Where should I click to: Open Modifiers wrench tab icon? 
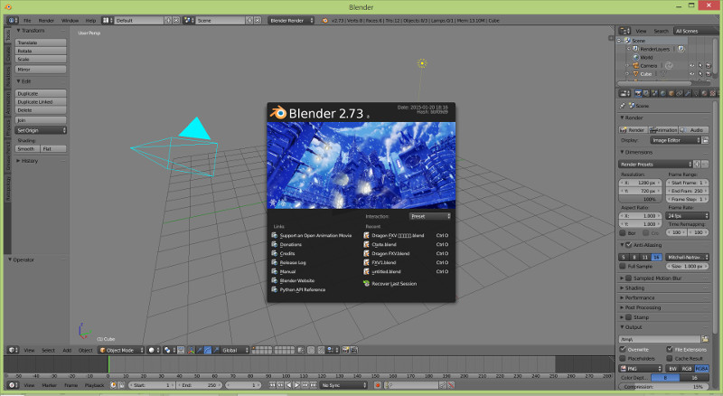pyautogui.click(x=688, y=93)
